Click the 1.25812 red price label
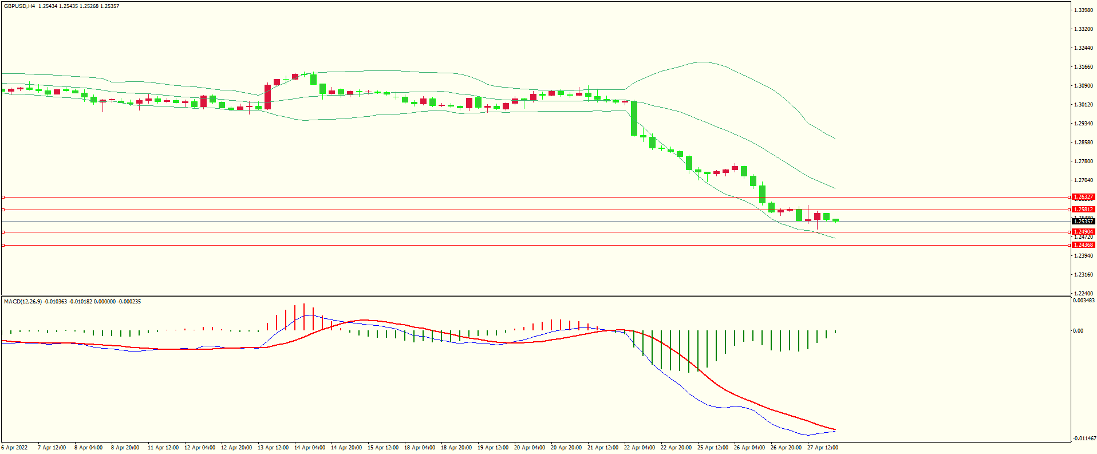 click(1083, 210)
